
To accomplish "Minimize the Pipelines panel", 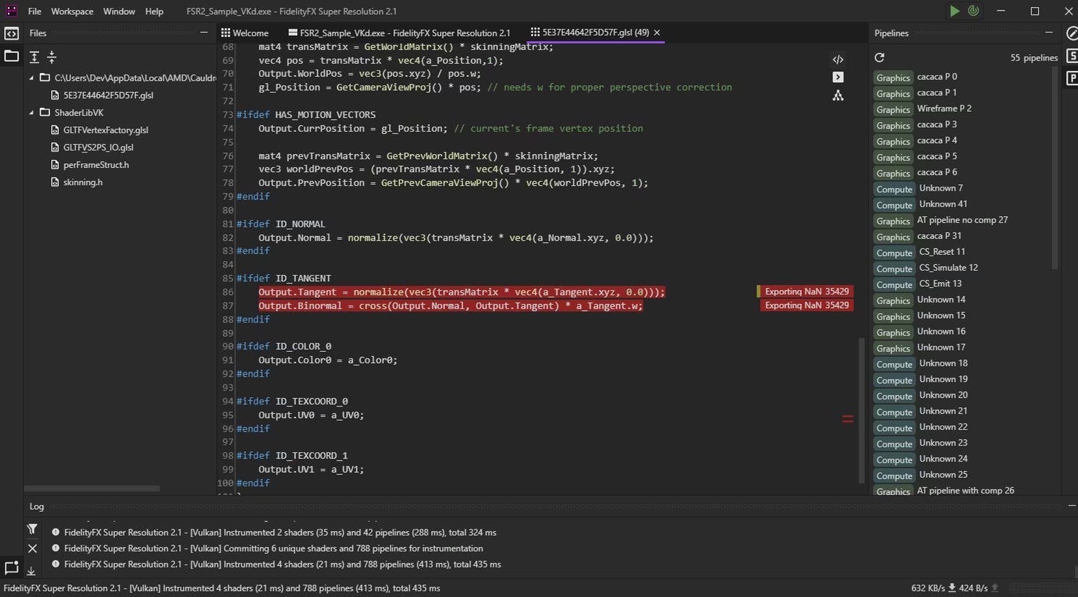I will [1049, 33].
